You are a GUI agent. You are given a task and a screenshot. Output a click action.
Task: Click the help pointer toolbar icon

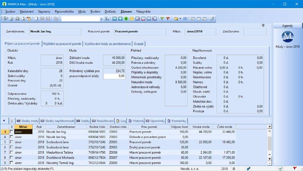click(212, 19)
